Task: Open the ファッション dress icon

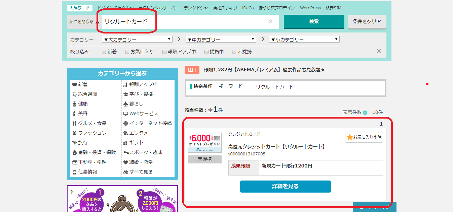Action: (x=75, y=133)
